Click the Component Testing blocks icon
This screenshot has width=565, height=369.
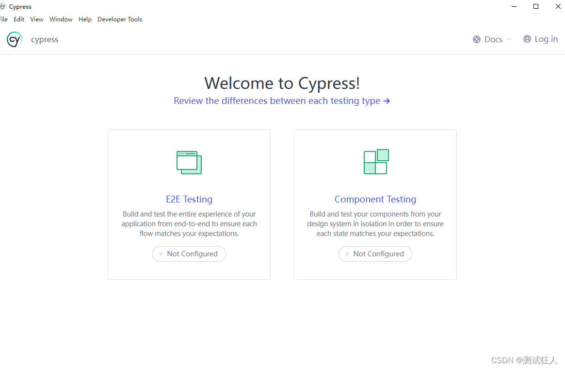(x=376, y=162)
